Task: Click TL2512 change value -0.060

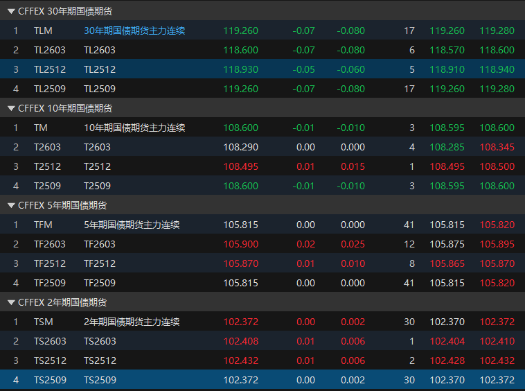Action: 350,69
